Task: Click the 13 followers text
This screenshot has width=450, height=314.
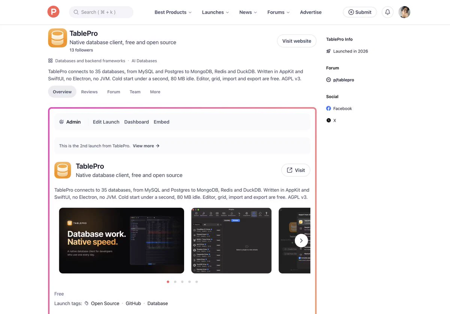Action: [x=81, y=50]
